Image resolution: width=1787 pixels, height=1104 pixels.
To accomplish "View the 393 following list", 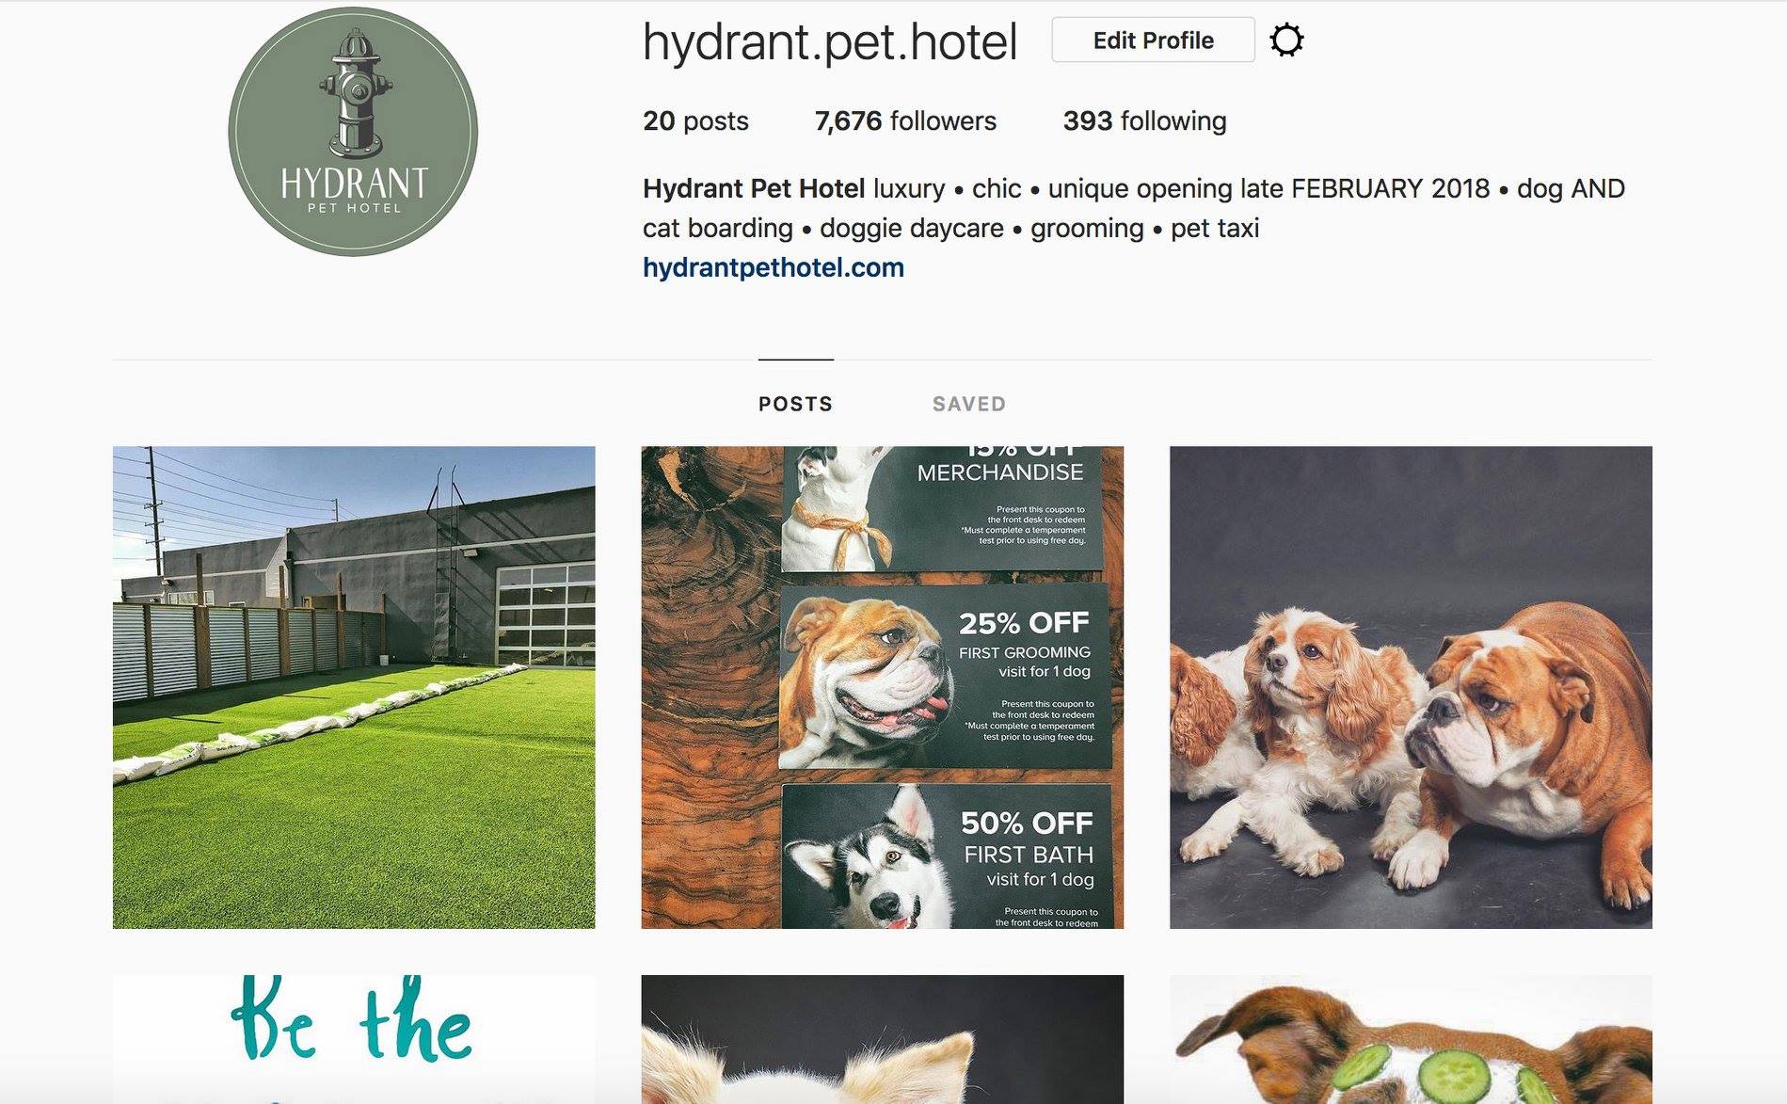I will 1144,120.
